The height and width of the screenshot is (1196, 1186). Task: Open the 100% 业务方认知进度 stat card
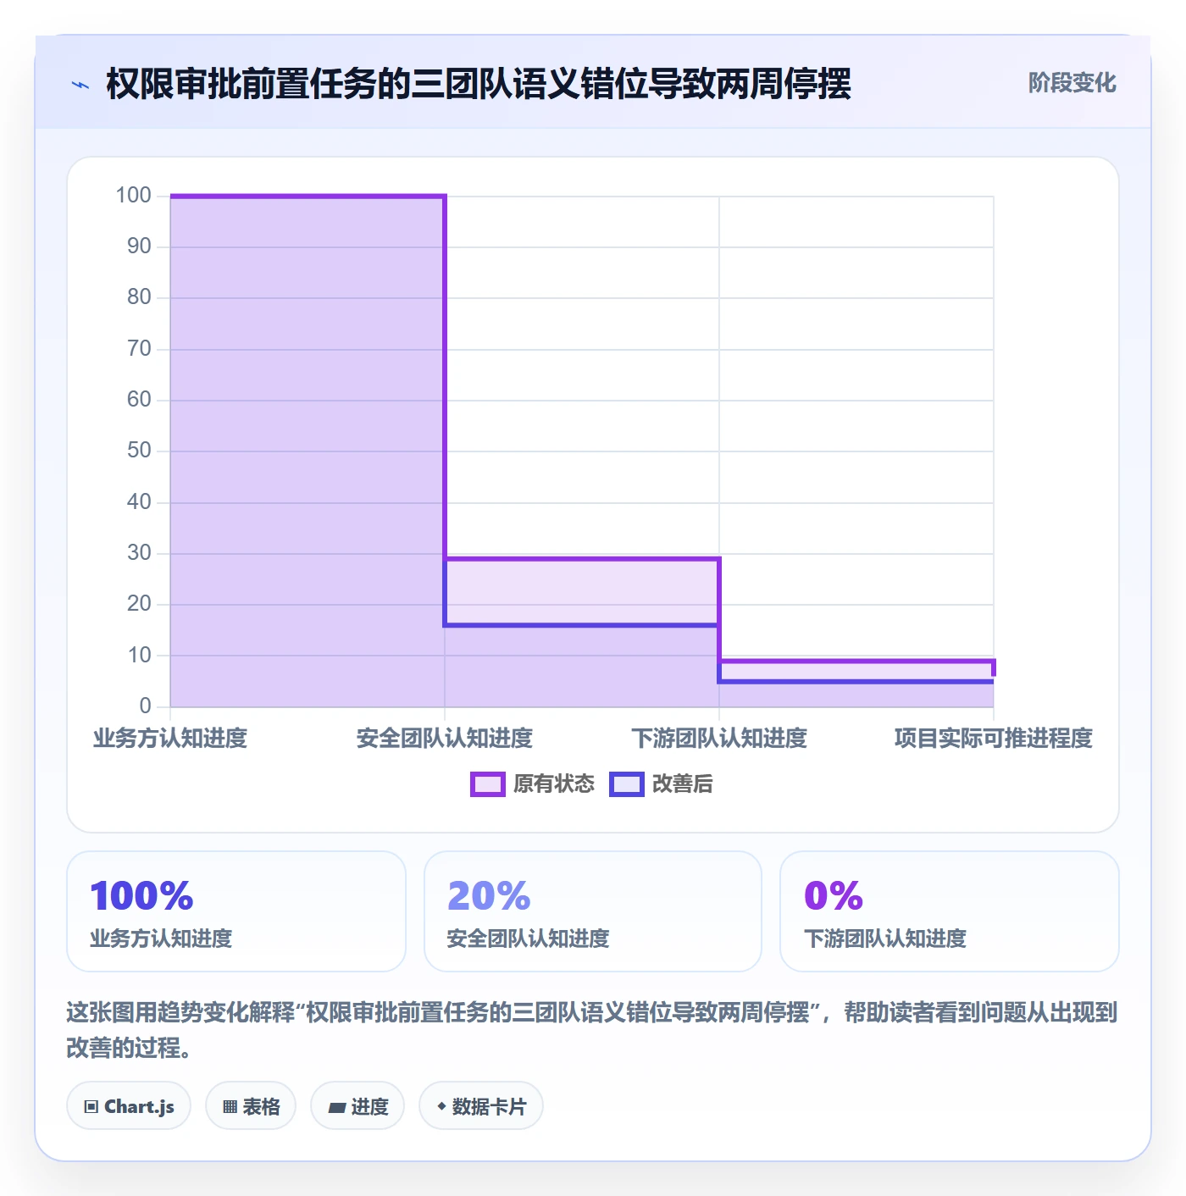click(236, 911)
